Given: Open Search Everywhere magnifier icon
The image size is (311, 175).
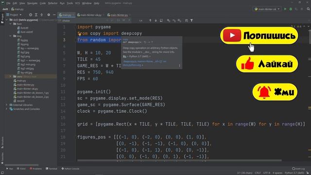Looking at the screenshot, I should pyautogui.click(x=308, y=9).
